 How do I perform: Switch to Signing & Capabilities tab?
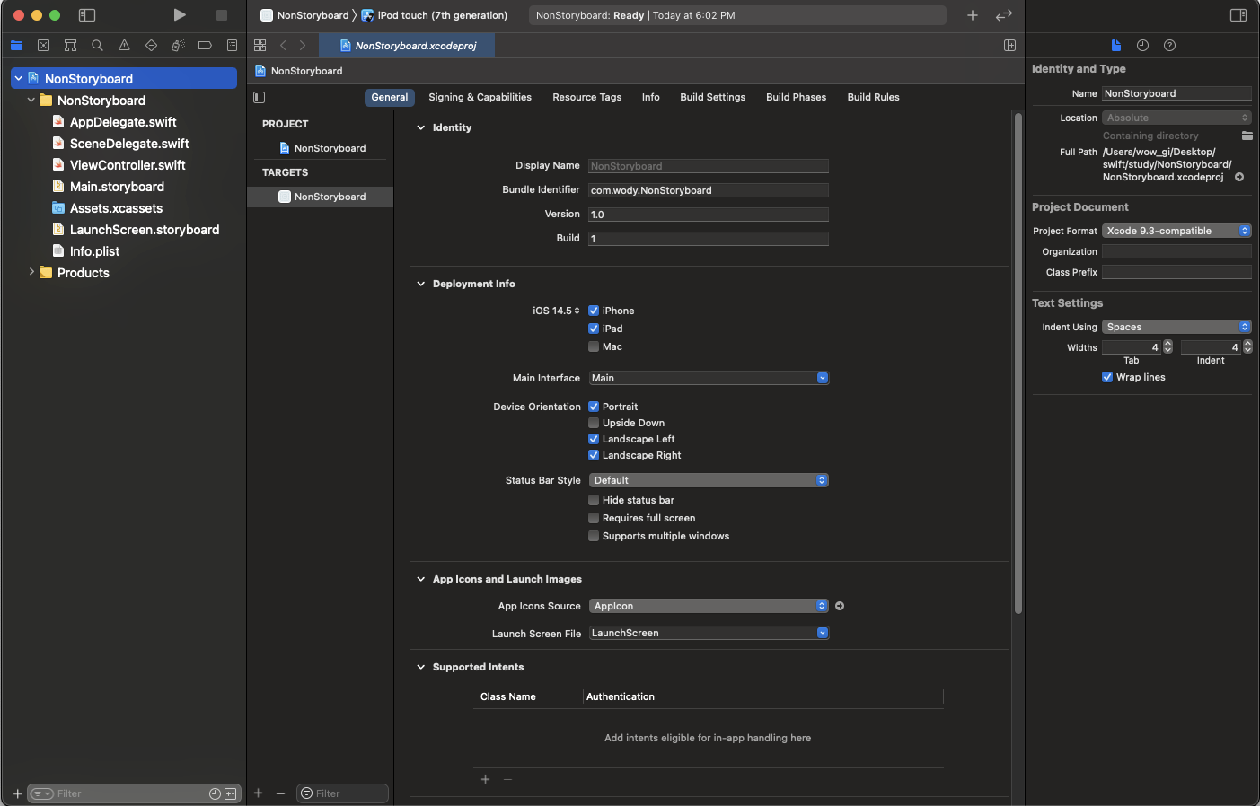(x=480, y=97)
